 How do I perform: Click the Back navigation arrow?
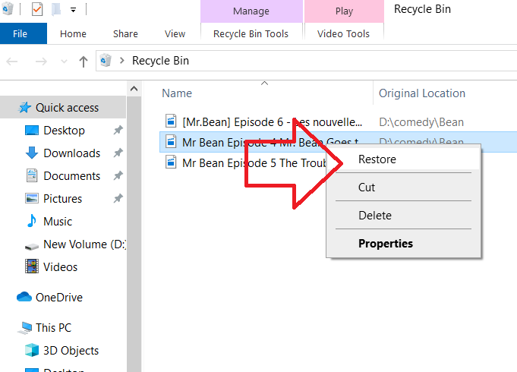pos(12,61)
